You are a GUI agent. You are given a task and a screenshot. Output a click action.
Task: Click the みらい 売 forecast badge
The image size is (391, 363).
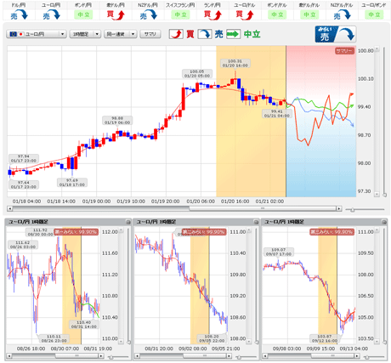[336, 34]
